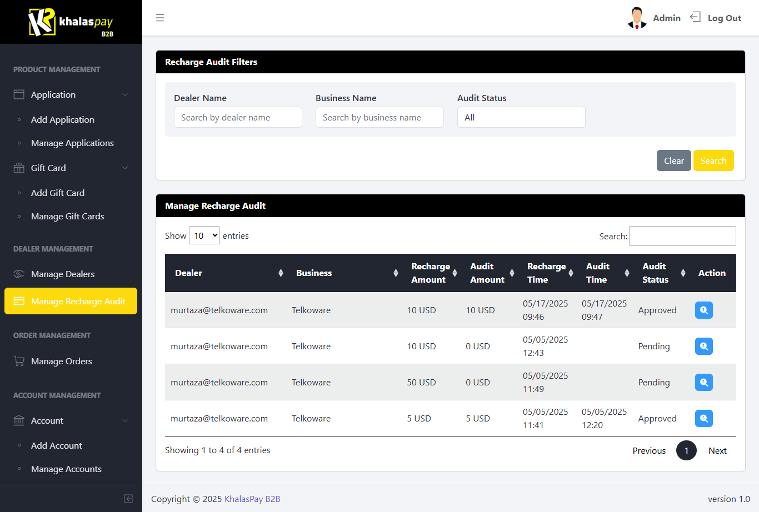The height and width of the screenshot is (512, 759).
Task: Open the Show entries count dropdown
Action: [204, 235]
